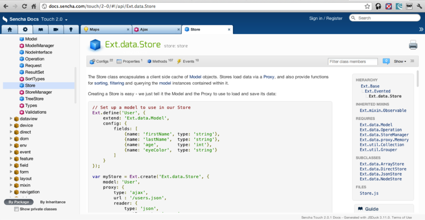Select SortTypes in the class tree
This screenshot has width=425, height=220.
[35, 79]
